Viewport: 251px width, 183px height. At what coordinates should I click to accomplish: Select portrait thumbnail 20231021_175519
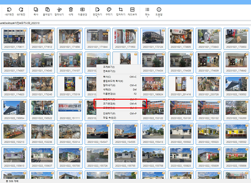pos(70,86)
